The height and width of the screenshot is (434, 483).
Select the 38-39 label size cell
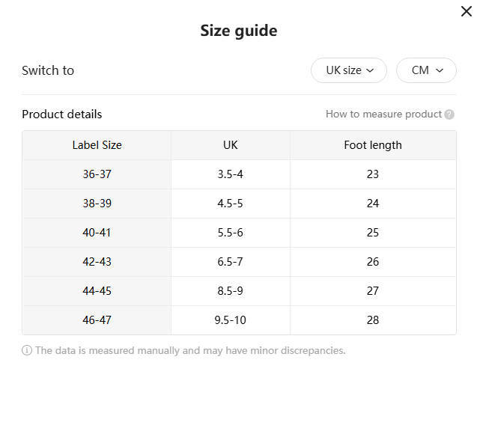click(x=97, y=204)
